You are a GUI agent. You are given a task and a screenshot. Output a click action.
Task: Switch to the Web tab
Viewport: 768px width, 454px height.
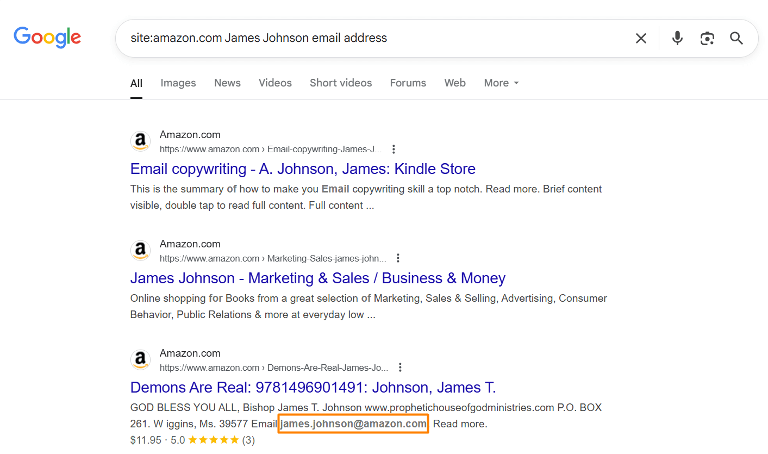pyautogui.click(x=455, y=83)
